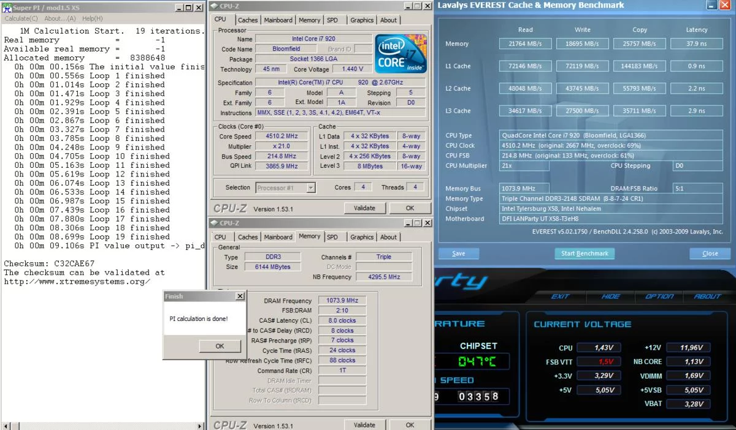Click the NB Frequency value 4295.5 MHz
This screenshot has height=430, width=736.
pos(384,277)
